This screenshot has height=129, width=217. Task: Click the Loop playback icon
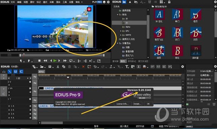click(71, 61)
